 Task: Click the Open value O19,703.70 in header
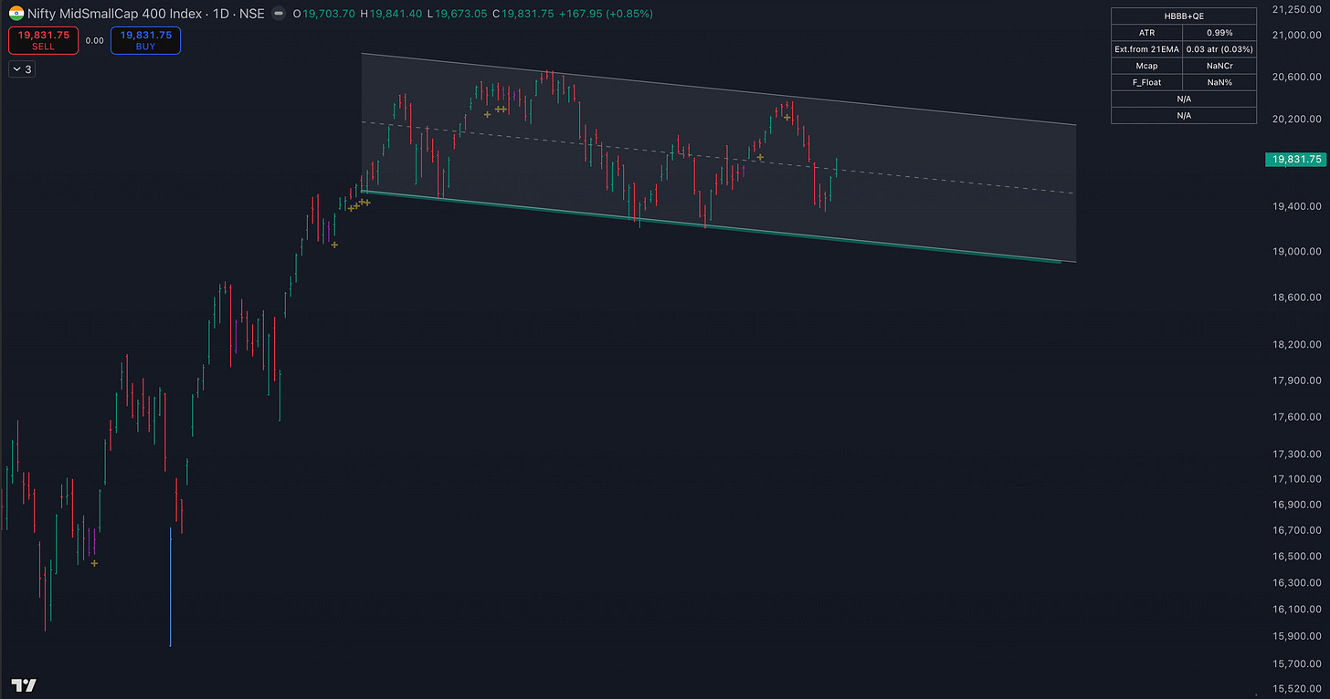tap(324, 14)
